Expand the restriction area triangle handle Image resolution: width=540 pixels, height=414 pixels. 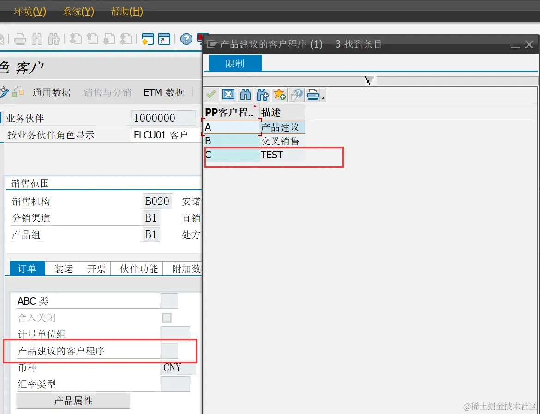369,81
